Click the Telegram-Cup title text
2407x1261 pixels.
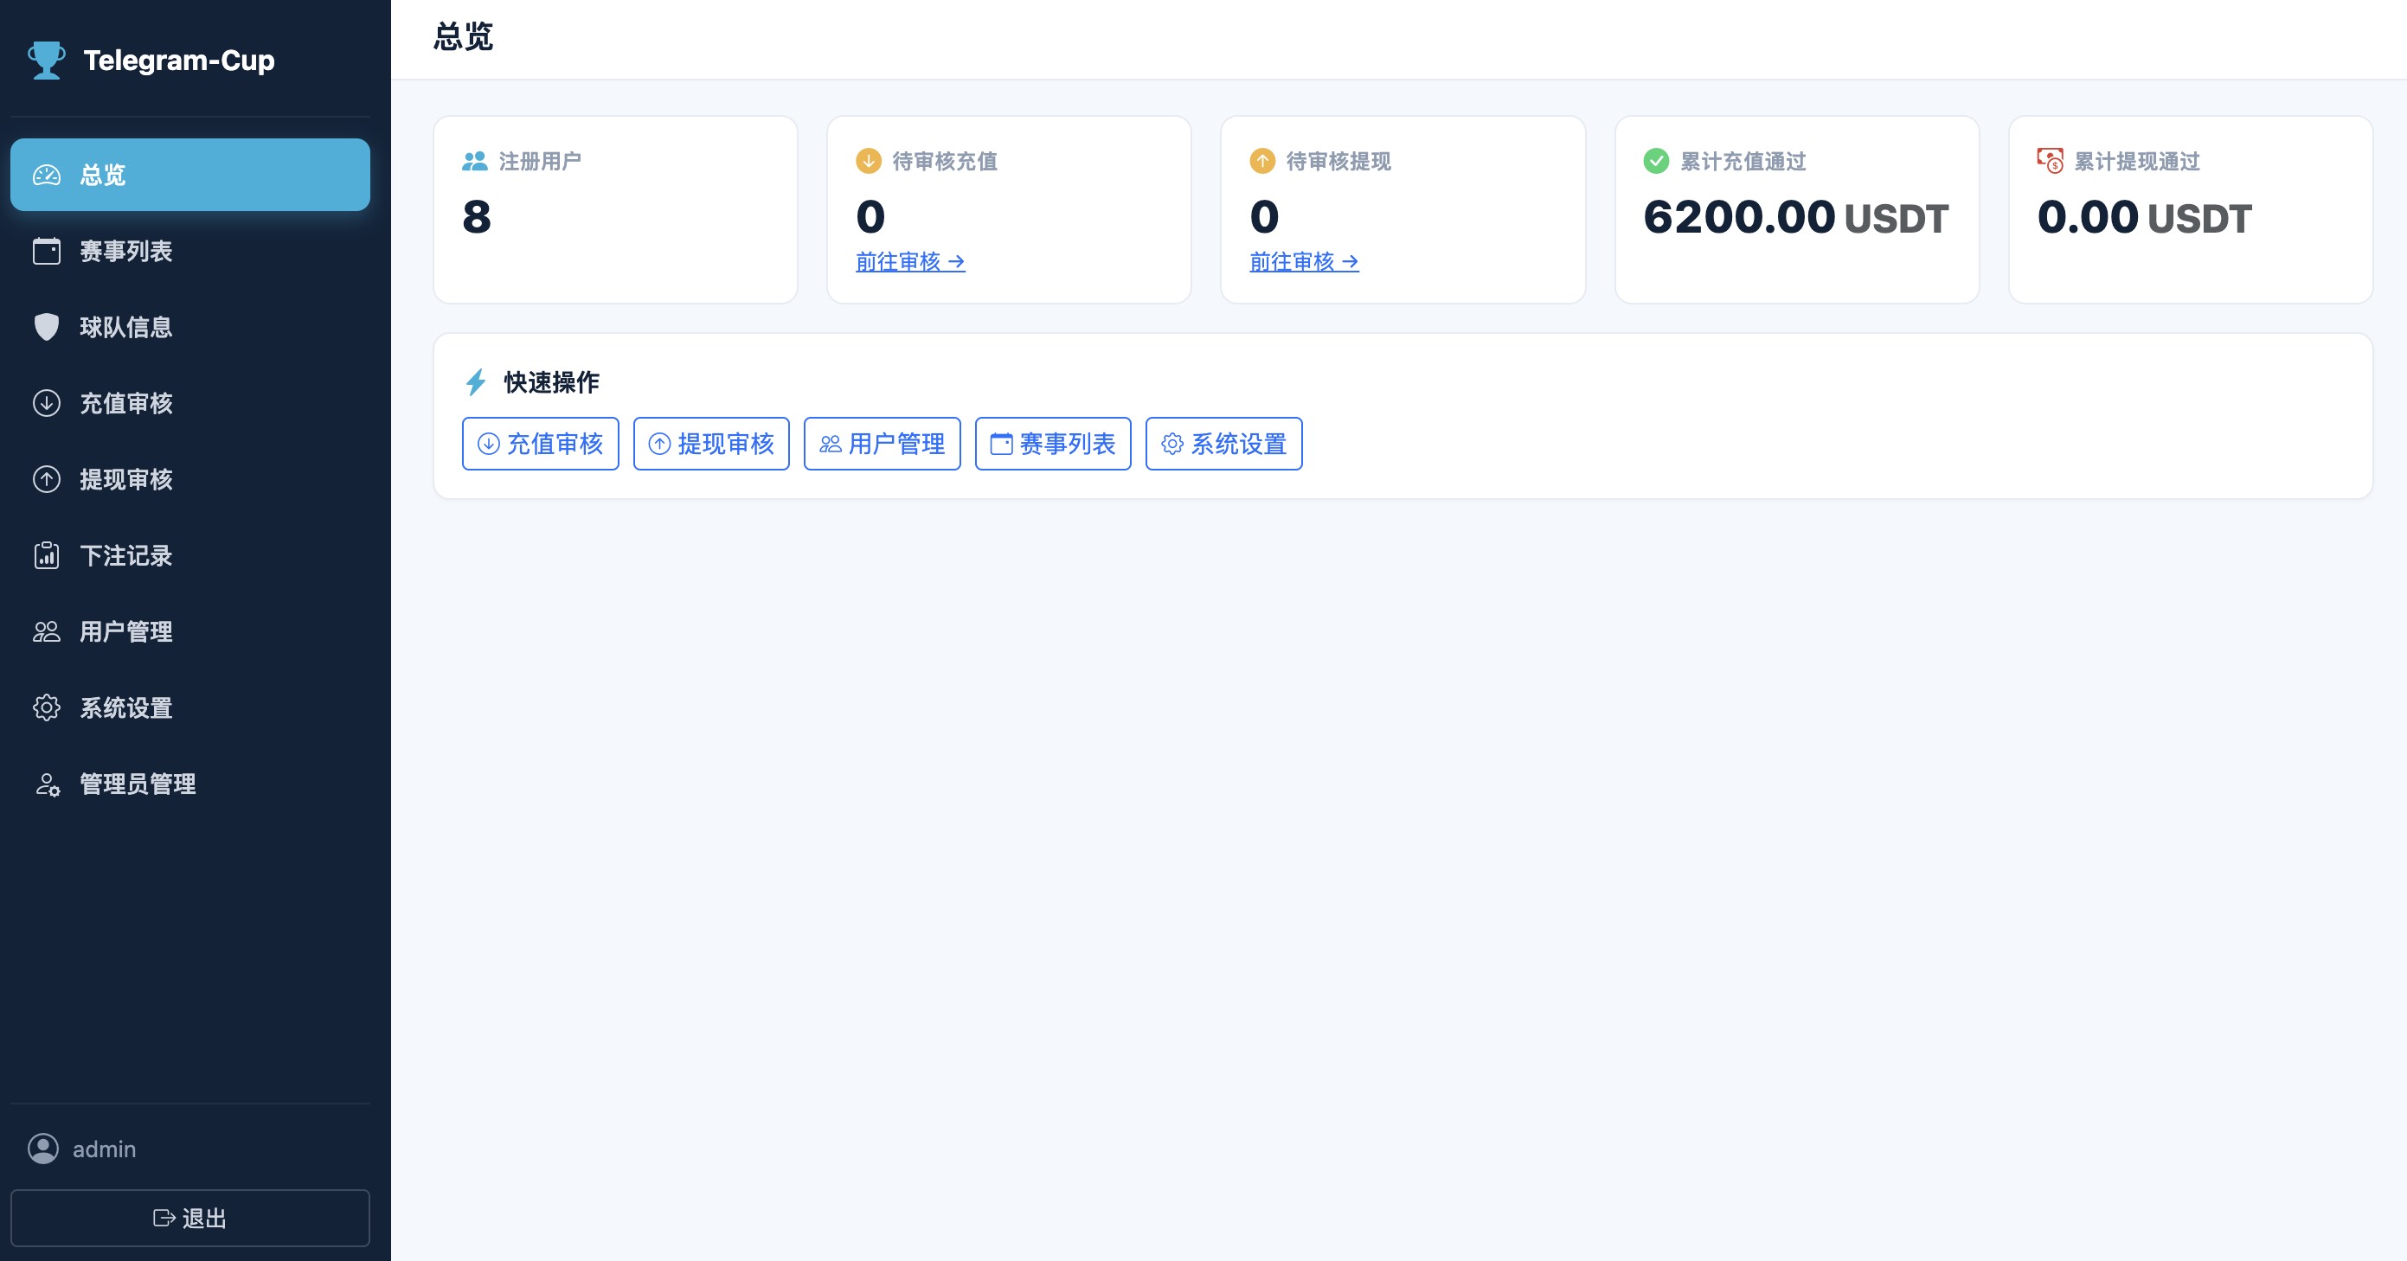point(179,60)
